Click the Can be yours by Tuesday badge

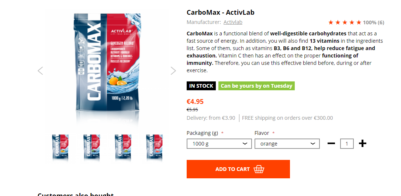[256, 86]
